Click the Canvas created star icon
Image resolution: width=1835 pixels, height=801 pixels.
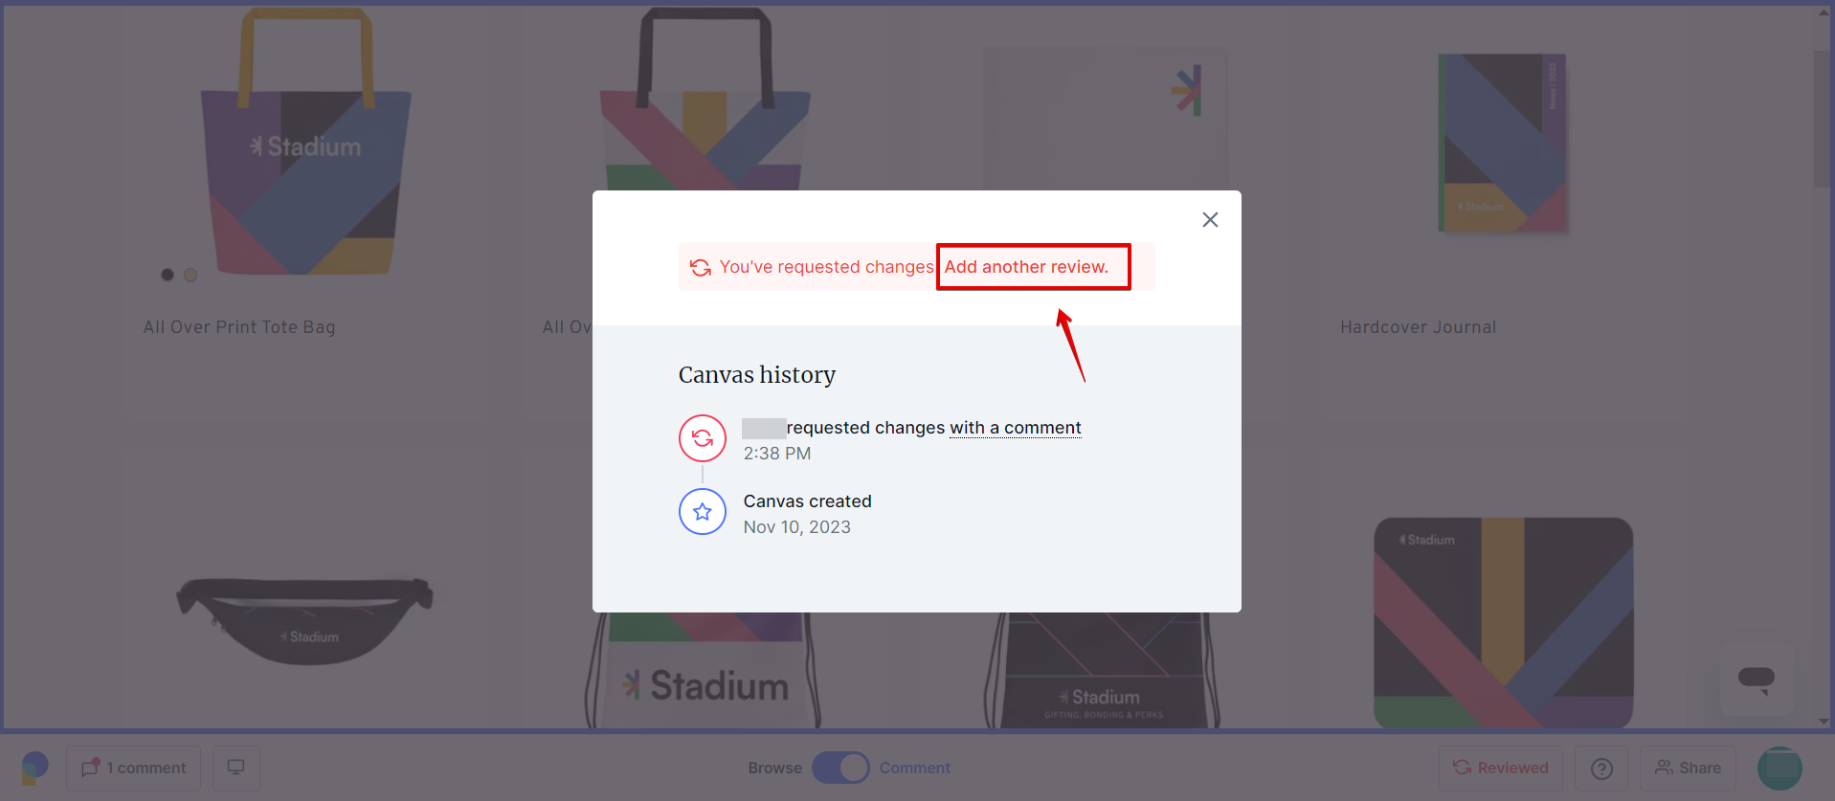[x=703, y=512]
